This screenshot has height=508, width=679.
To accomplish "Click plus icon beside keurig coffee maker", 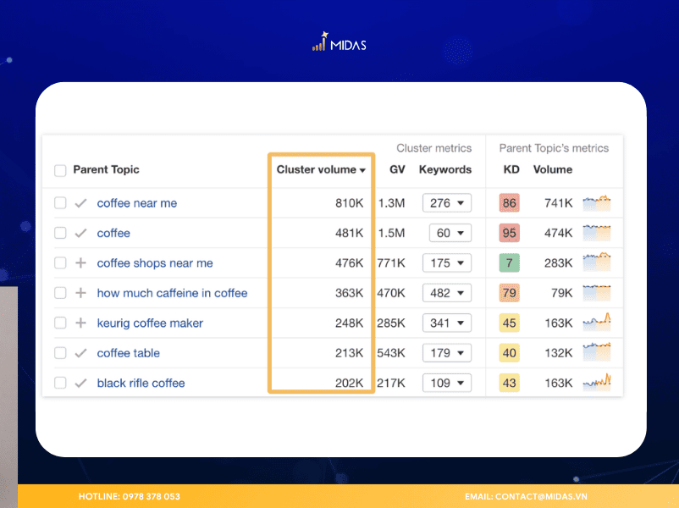I will (x=80, y=323).
